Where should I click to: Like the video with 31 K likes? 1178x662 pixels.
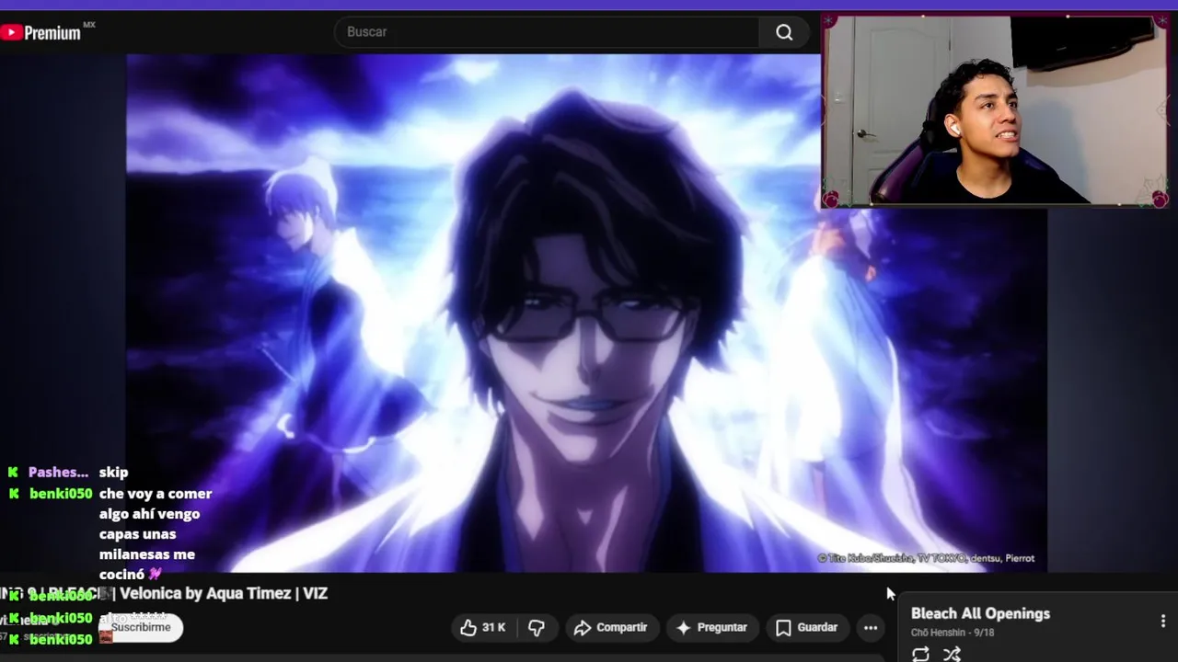pos(484,627)
